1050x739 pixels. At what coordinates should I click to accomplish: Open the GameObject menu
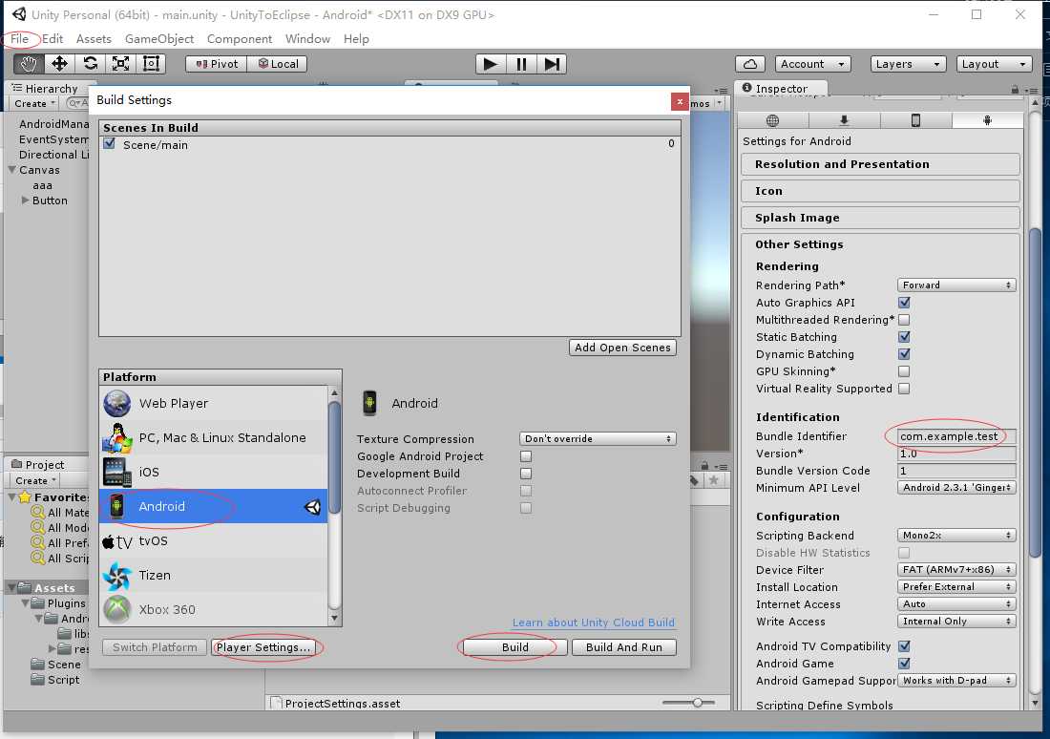[159, 39]
